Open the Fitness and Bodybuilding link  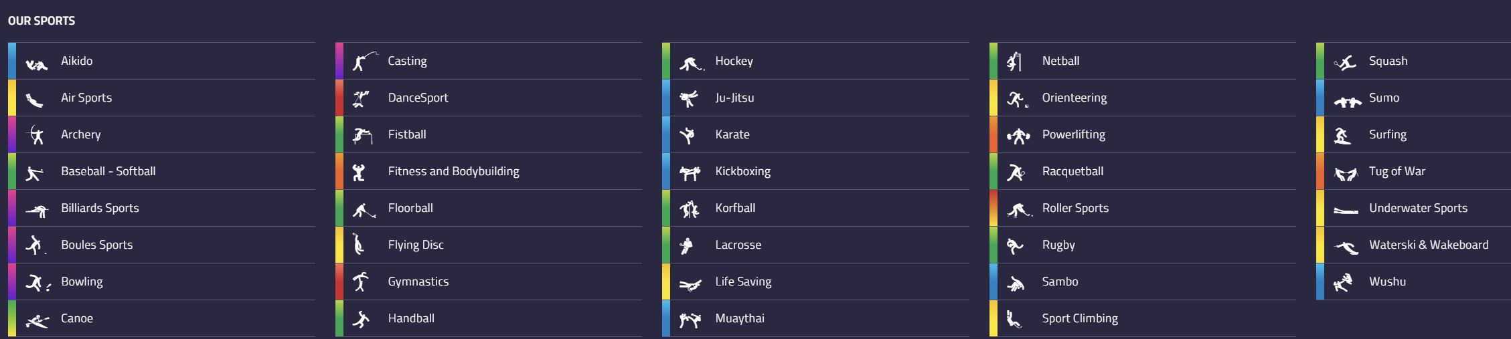pyautogui.click(x=453, y=171)
